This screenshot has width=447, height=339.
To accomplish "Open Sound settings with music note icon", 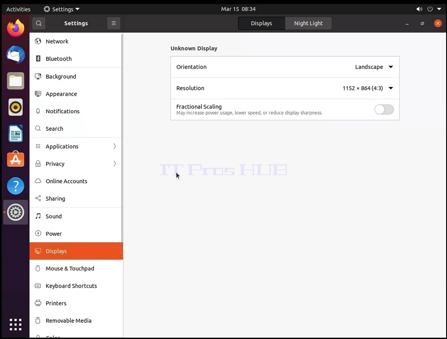I will [76, 216].
